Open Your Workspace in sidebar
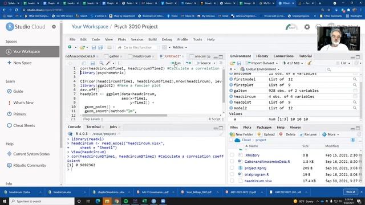Screen dimensions: 365x205 point(30,51)
